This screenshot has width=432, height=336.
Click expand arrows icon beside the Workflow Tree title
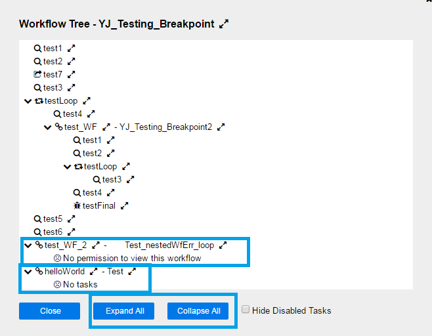point(224,24)
